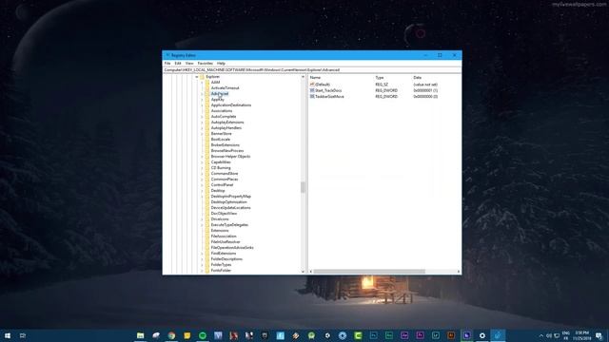609x342 pixels.
Task: Click data value 0x00000001 (1)
Action: tap(425, 90)
